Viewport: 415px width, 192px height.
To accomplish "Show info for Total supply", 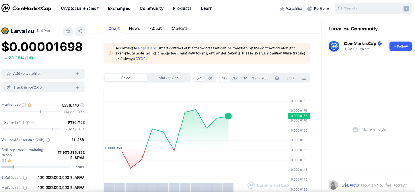I will [x=25, y=178].
